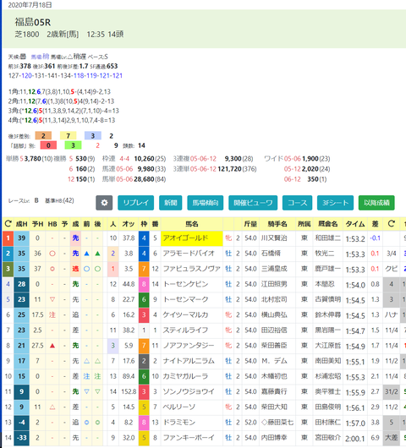Open the 馬場傾向 track tendency page
406x448 pixels.
click(206, 203)
